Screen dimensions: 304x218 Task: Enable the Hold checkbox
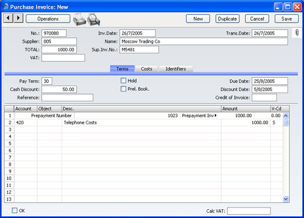pos(123,81)
